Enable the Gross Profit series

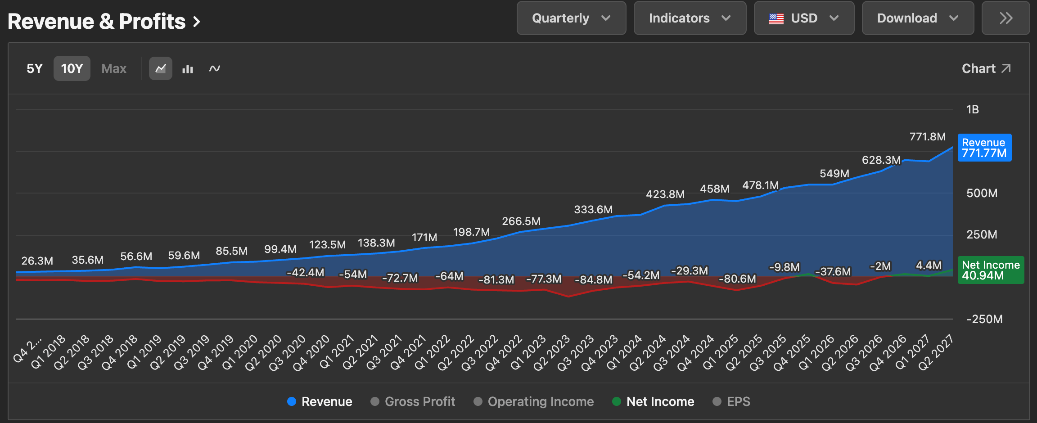click(x=413, y=401)
